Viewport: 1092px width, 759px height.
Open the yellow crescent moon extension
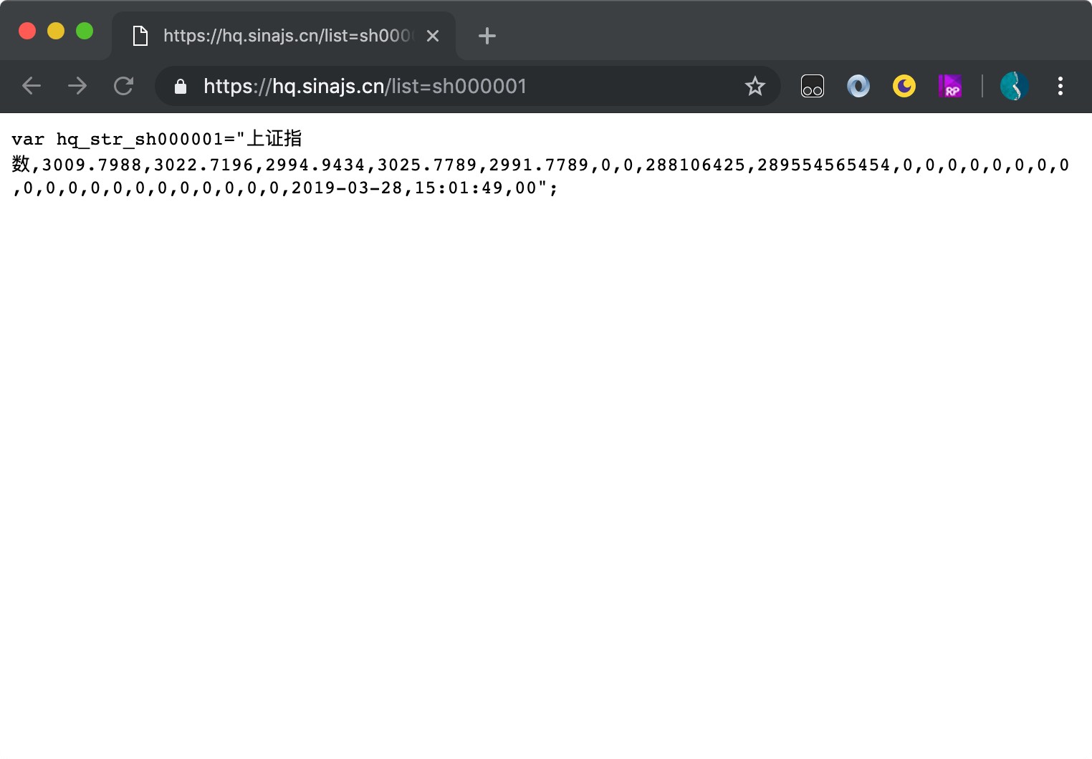click(x=904, y=87)
